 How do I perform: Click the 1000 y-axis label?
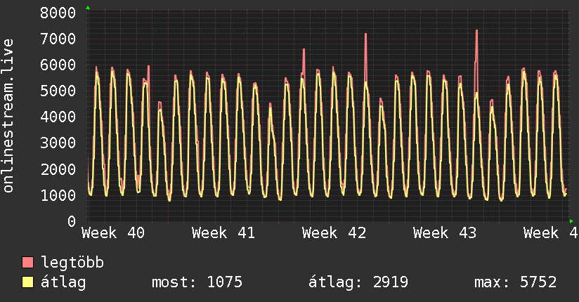pyautogui.click(x=58, y=195)
